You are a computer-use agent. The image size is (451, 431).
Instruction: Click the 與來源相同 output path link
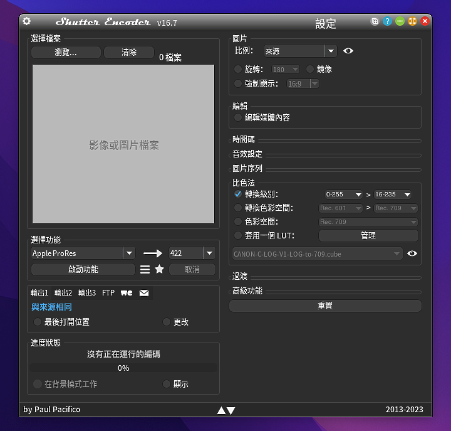click(x=52, y=307)
